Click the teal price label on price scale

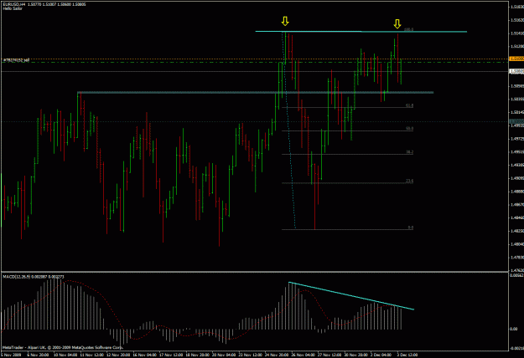click(x=516, y=121)
